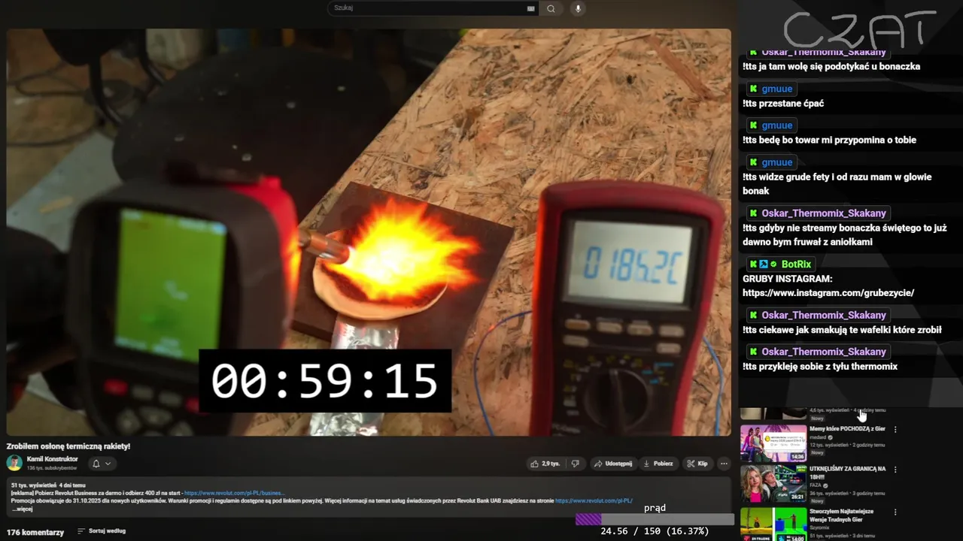Open Stworzyłem Najłatwiejsze Wersje Trudnych Gier thumbnail
This screenshot has height=541, width=963.
(x=773, y=524)
